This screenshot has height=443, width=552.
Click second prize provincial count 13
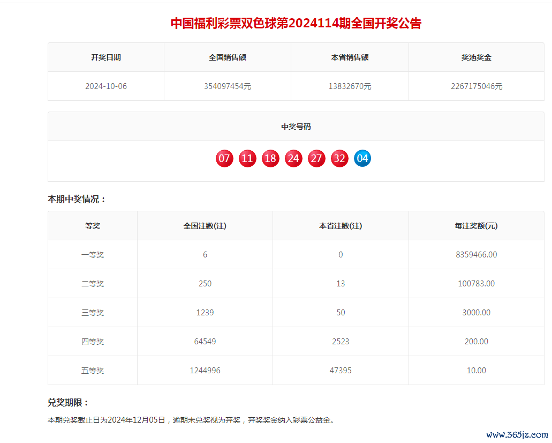point(341,284)
